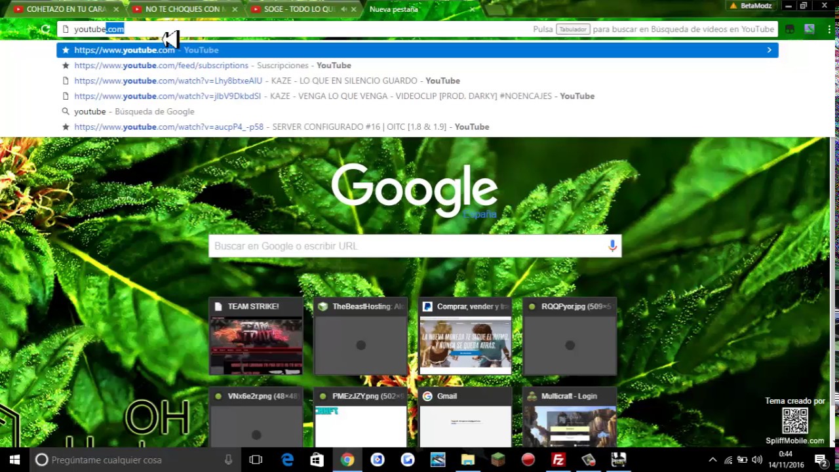
Task: Launch Microsoft Edge from the taskbar
Action: click(287, 460)
